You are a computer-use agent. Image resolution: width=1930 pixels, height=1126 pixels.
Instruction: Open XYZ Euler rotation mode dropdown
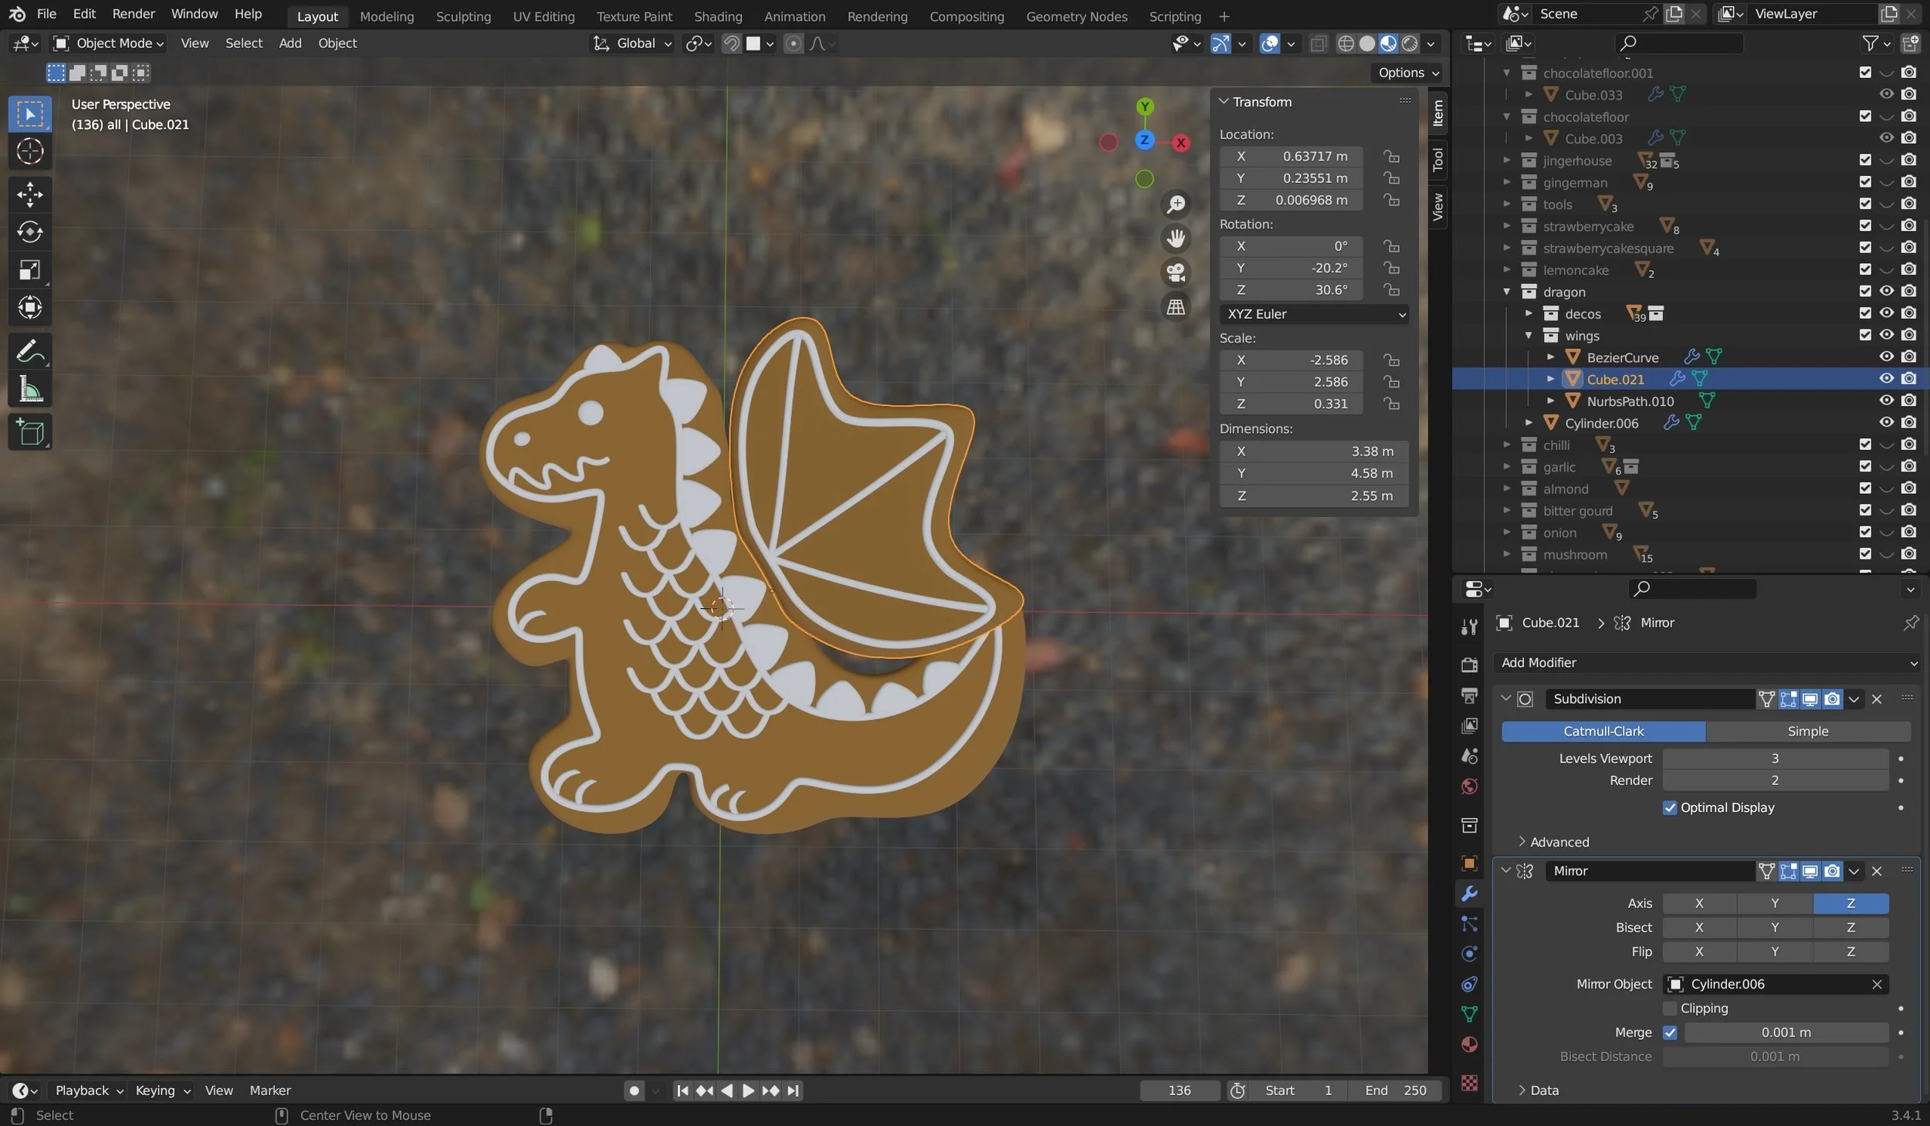(1314, 314)
